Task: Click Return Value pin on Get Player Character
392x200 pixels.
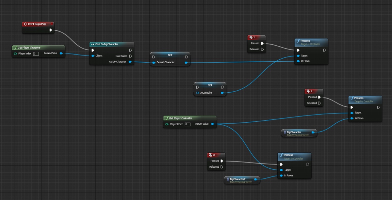Action: click(x=61, y=53)
